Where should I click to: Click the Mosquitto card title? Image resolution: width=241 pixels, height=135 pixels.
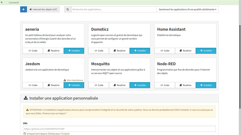[100, 64]
